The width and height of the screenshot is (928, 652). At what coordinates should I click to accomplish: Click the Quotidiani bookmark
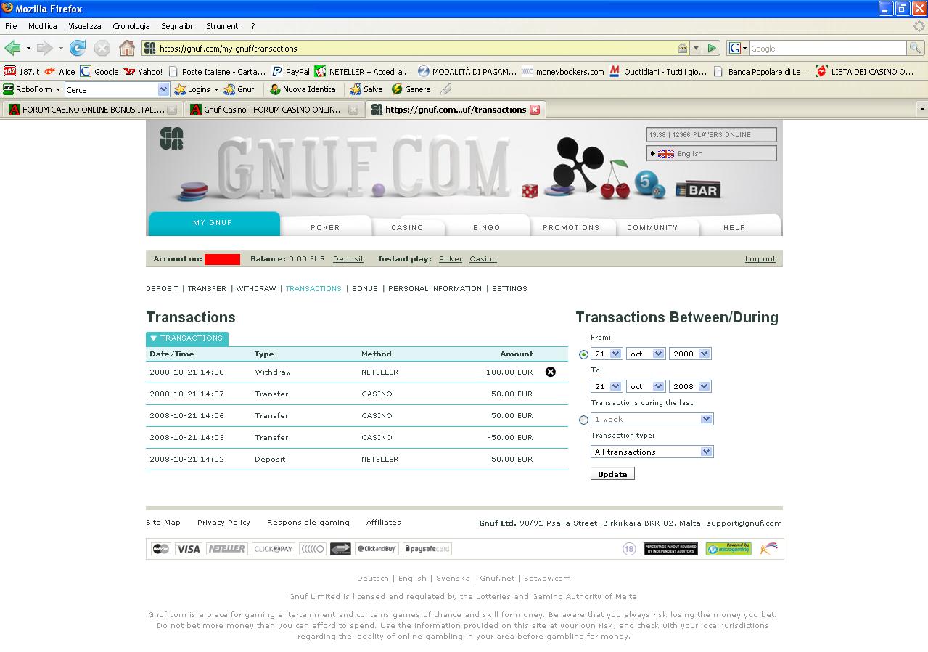(658, 72)
